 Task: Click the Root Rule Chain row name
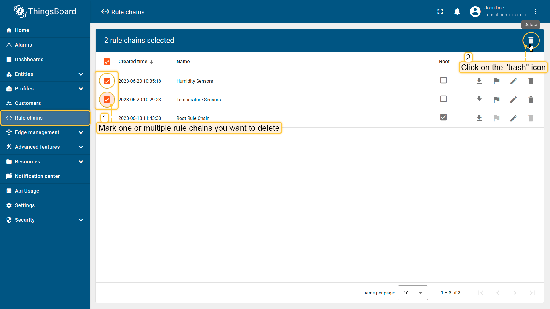(x=193, y=118)
